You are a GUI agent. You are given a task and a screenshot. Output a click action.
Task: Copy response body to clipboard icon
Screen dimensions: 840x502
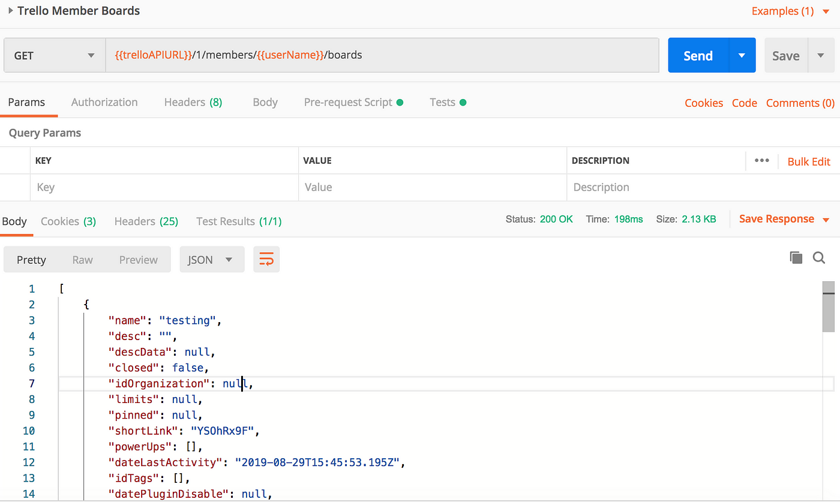796,258
